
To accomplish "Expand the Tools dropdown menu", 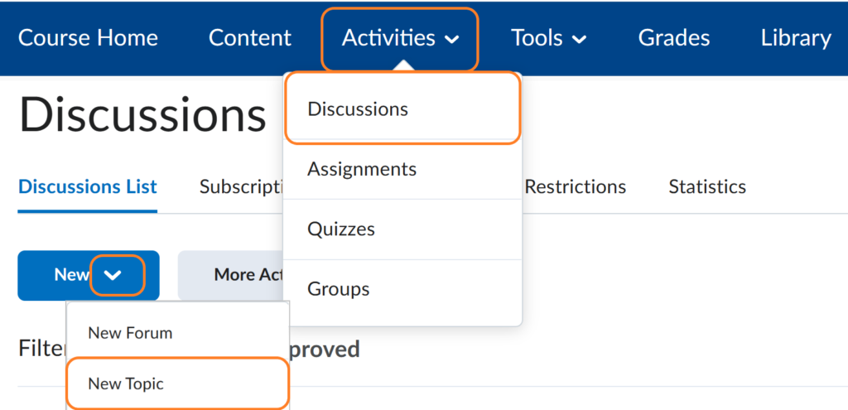I will (549, 38).
